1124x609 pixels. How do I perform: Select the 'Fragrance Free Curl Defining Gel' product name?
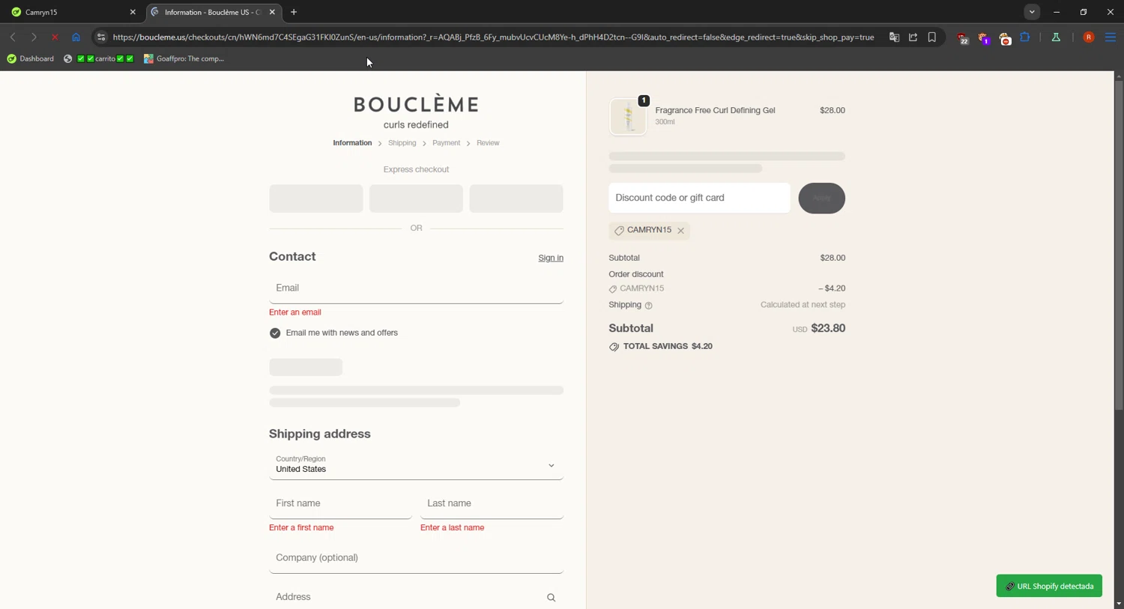715,110
